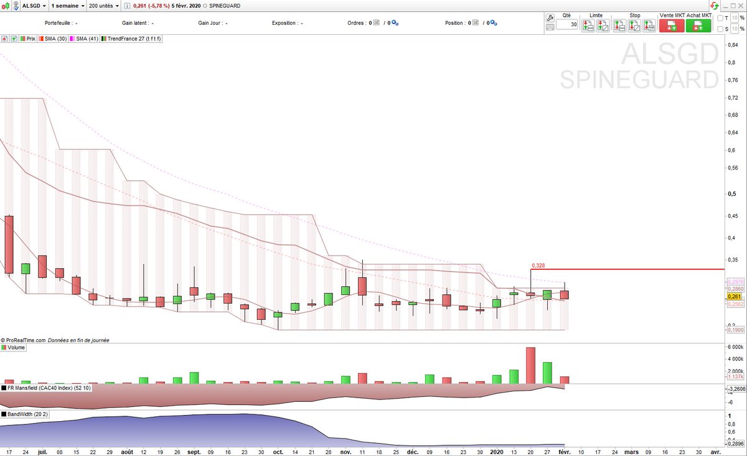Click the S percentage field
Image resolution: width=747 pixels, height=456 pixels.
[x=735, y=29]
